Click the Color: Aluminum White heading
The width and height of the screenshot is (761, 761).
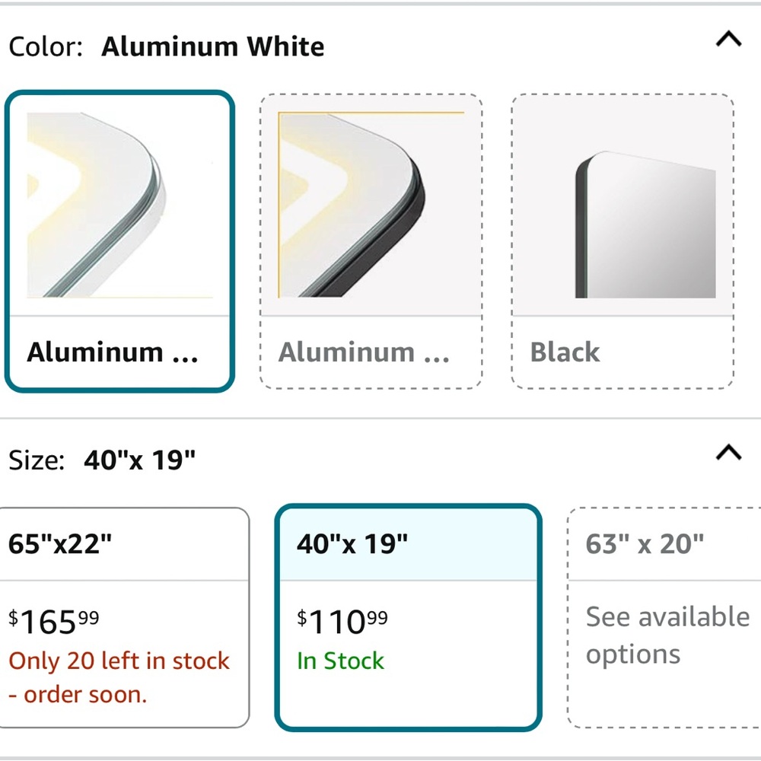click(167, 46)
